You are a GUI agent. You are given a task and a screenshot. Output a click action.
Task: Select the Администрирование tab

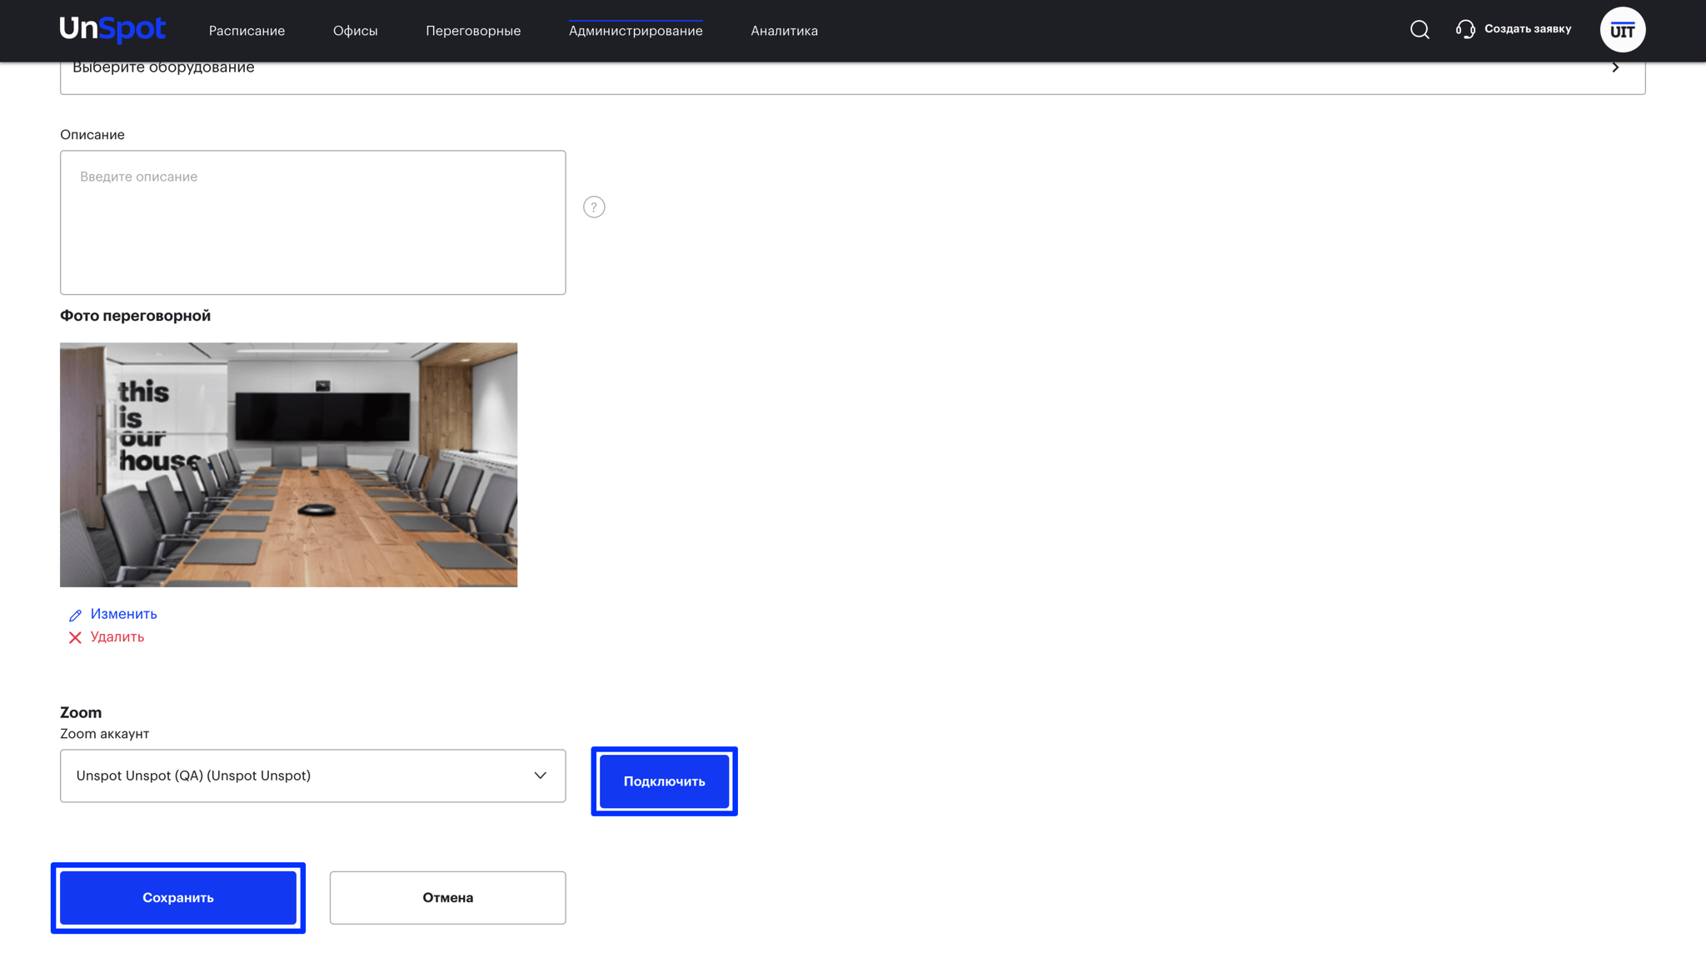636,31
